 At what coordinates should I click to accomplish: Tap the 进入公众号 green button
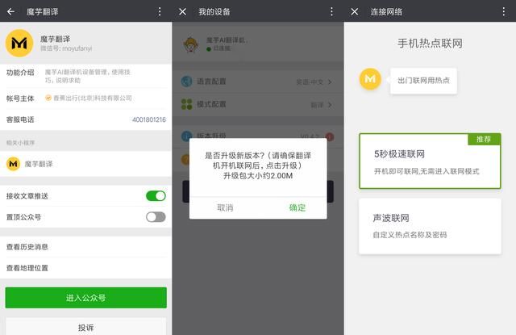(86, 298)
